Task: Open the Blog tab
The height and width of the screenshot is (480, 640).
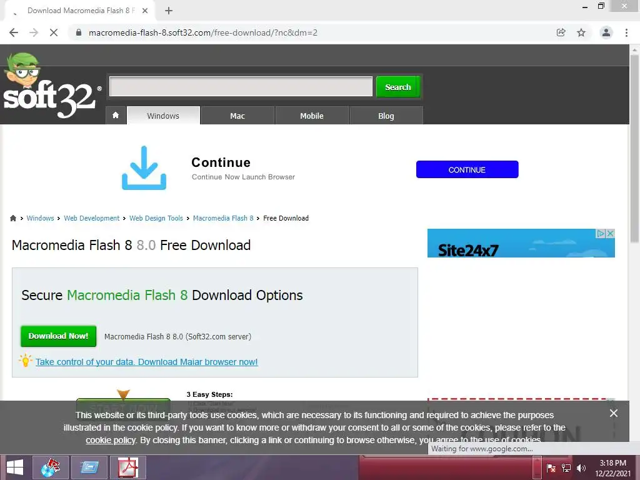Action: click(x=386, y=116)
